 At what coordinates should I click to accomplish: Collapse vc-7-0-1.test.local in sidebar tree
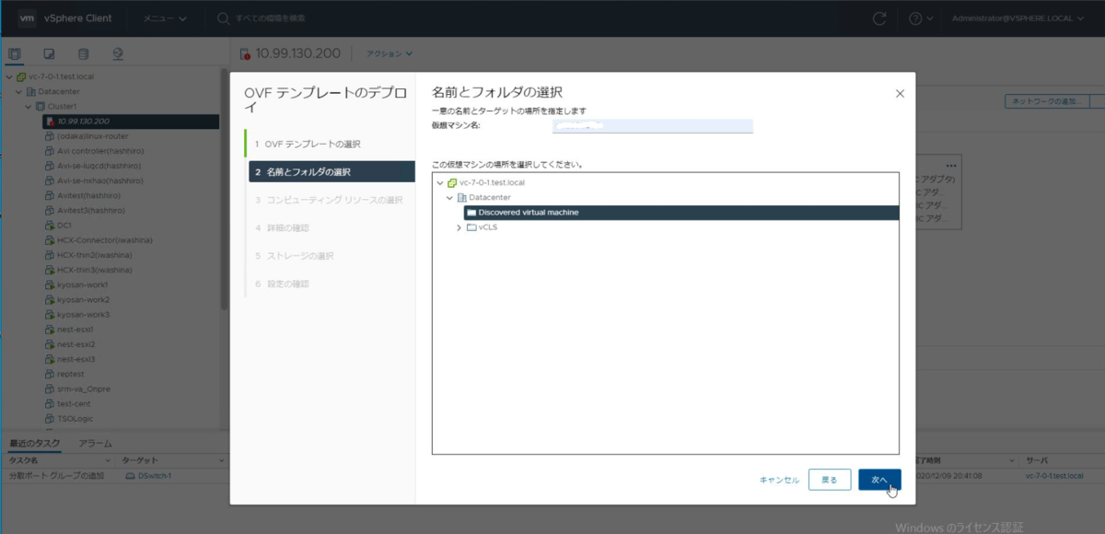click(8, 76)
